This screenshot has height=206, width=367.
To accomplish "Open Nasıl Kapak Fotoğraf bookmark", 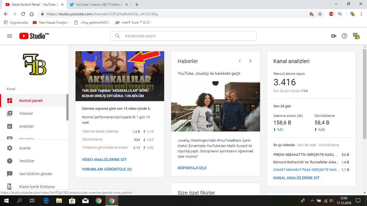I will 51,23.
